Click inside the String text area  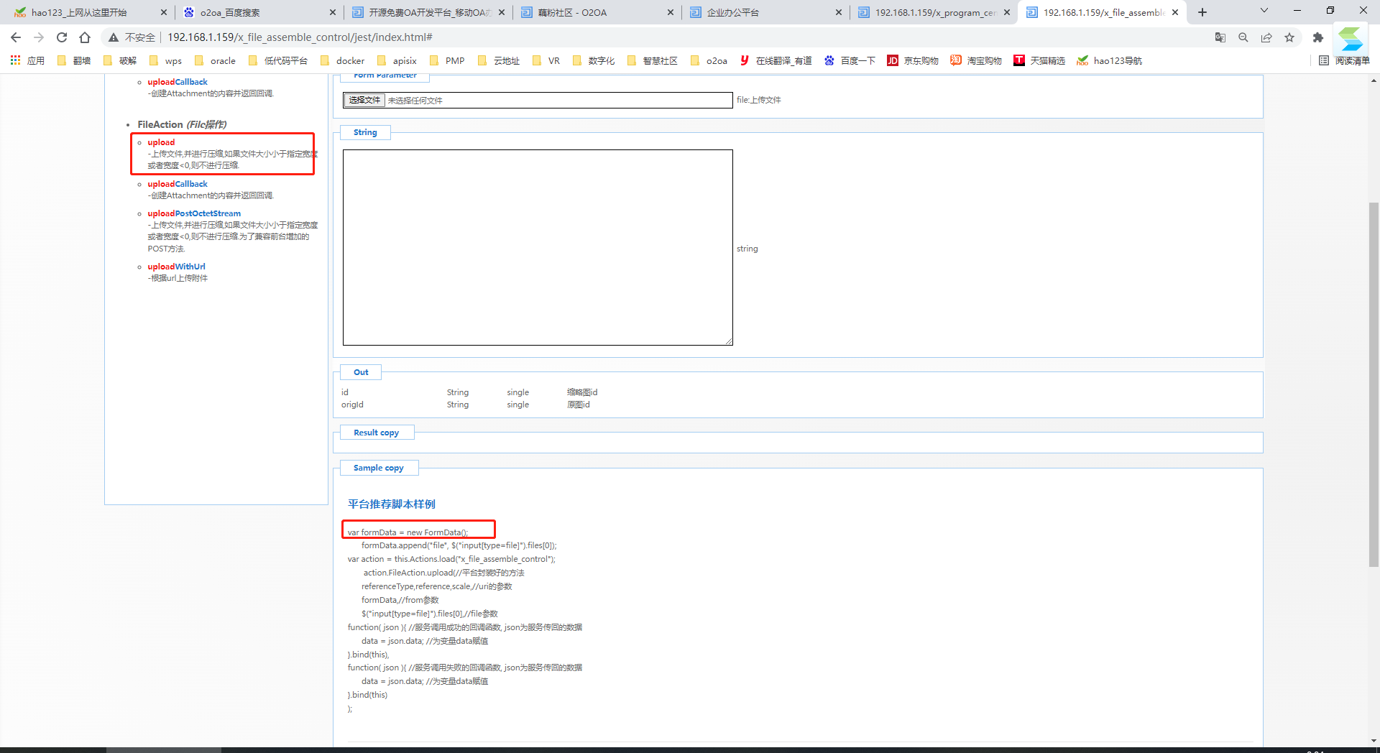pos(538,247)
